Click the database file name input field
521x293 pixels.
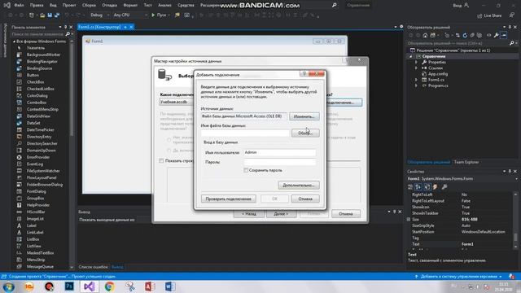tap(245, 133)
